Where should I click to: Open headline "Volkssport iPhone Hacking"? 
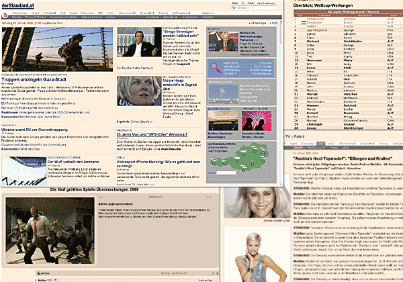(x=158, y=164)
